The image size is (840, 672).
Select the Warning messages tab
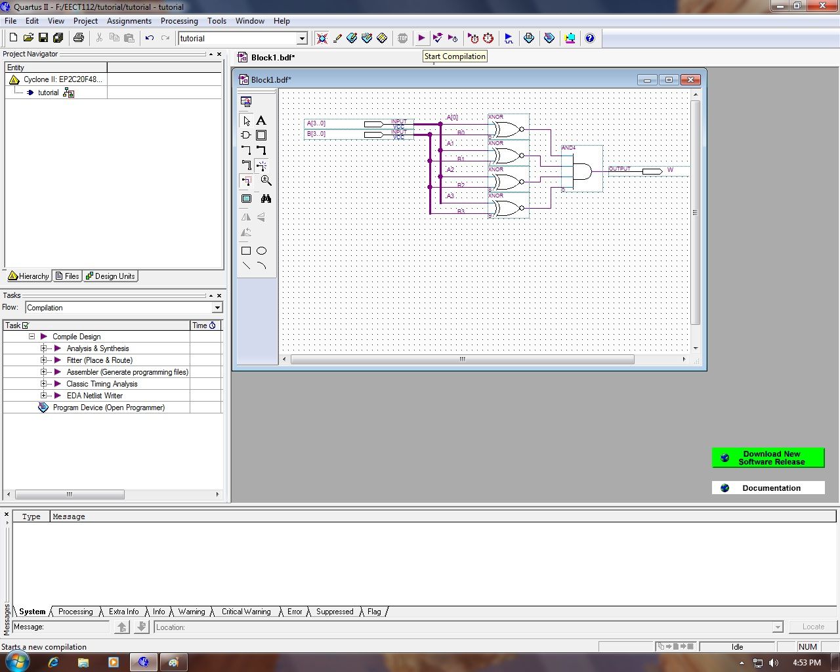click(x=191, y=611)
